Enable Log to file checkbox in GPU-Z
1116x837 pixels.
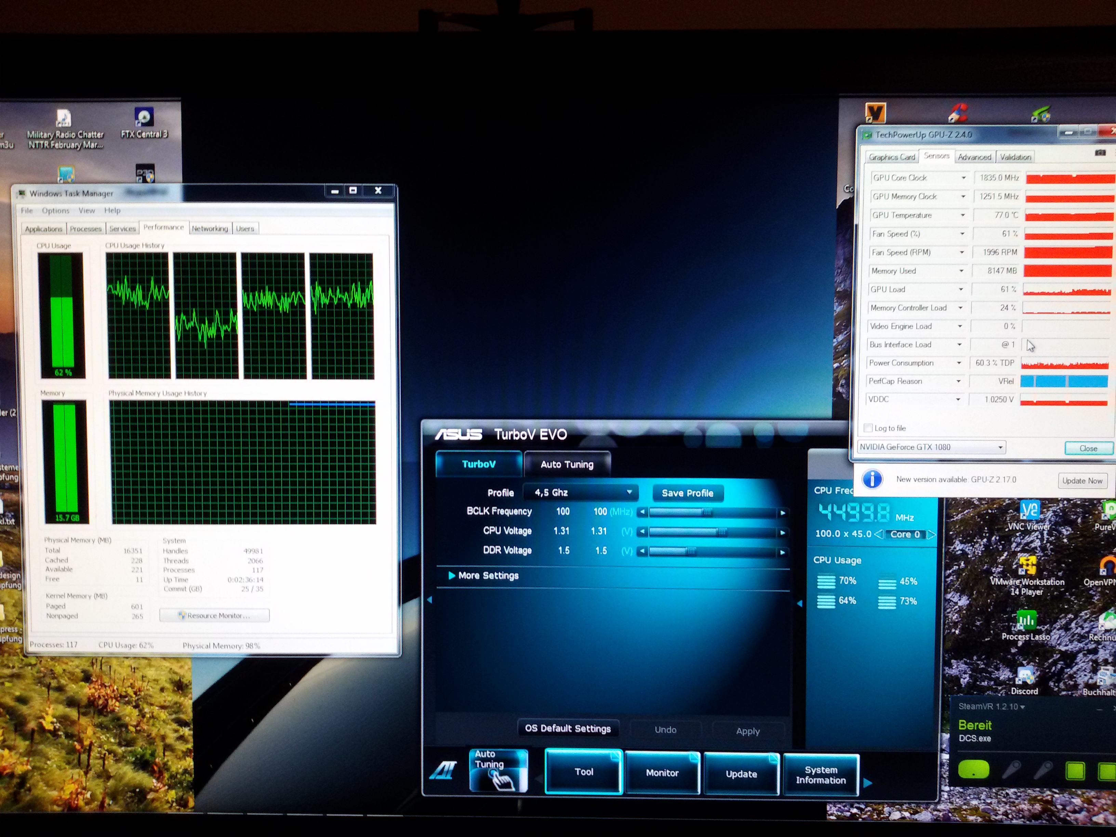coord(868,428)
